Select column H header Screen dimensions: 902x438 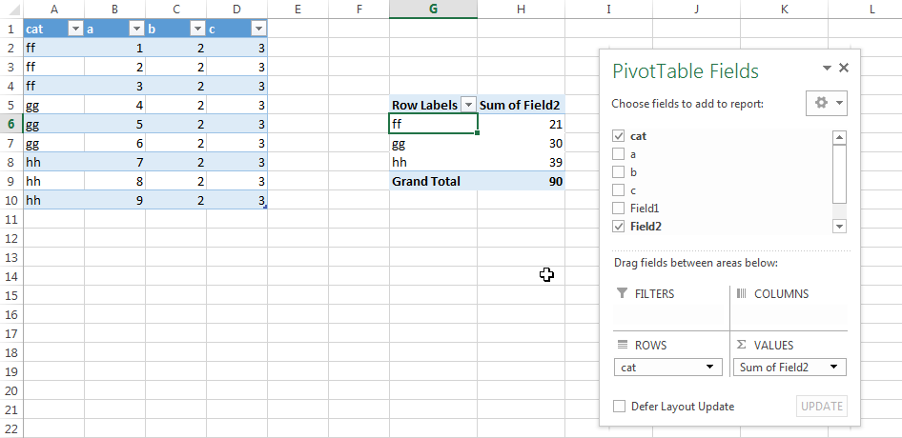click(522, 9)
